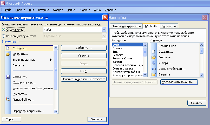The height and width of the screenshot is (125, 210).
Task: Select Правка category in Категории list
Action: click(127, 48)
